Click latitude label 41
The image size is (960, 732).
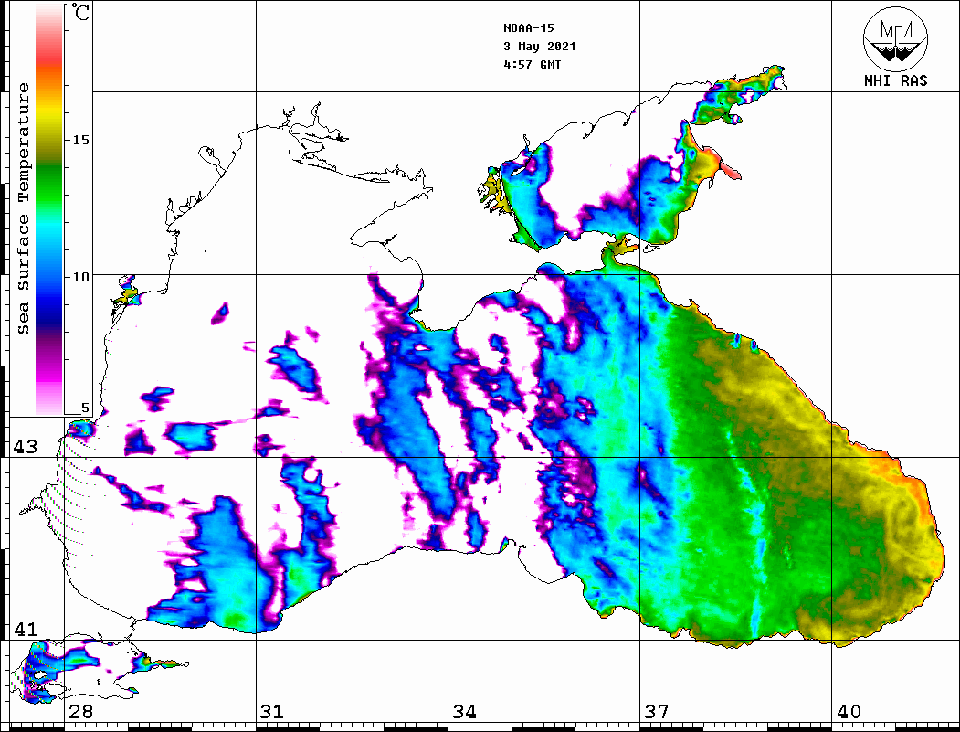tap(26, 629)
